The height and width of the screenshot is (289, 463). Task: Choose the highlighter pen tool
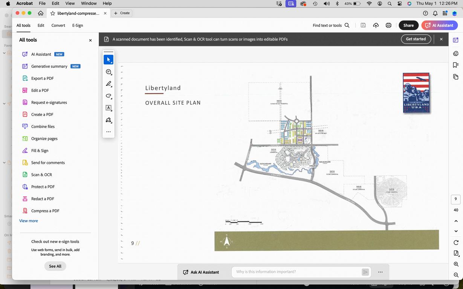point(108,84)
